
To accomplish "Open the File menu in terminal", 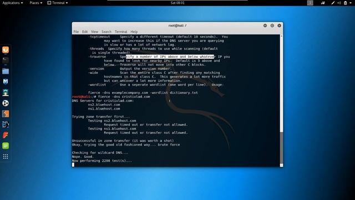I will pyautogui.click(x=76, y=32).
